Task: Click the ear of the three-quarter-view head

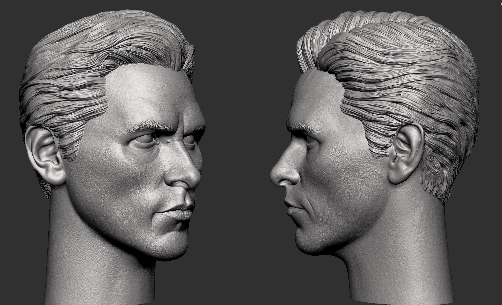Action: pyautogui.click(x=45, y=156)
